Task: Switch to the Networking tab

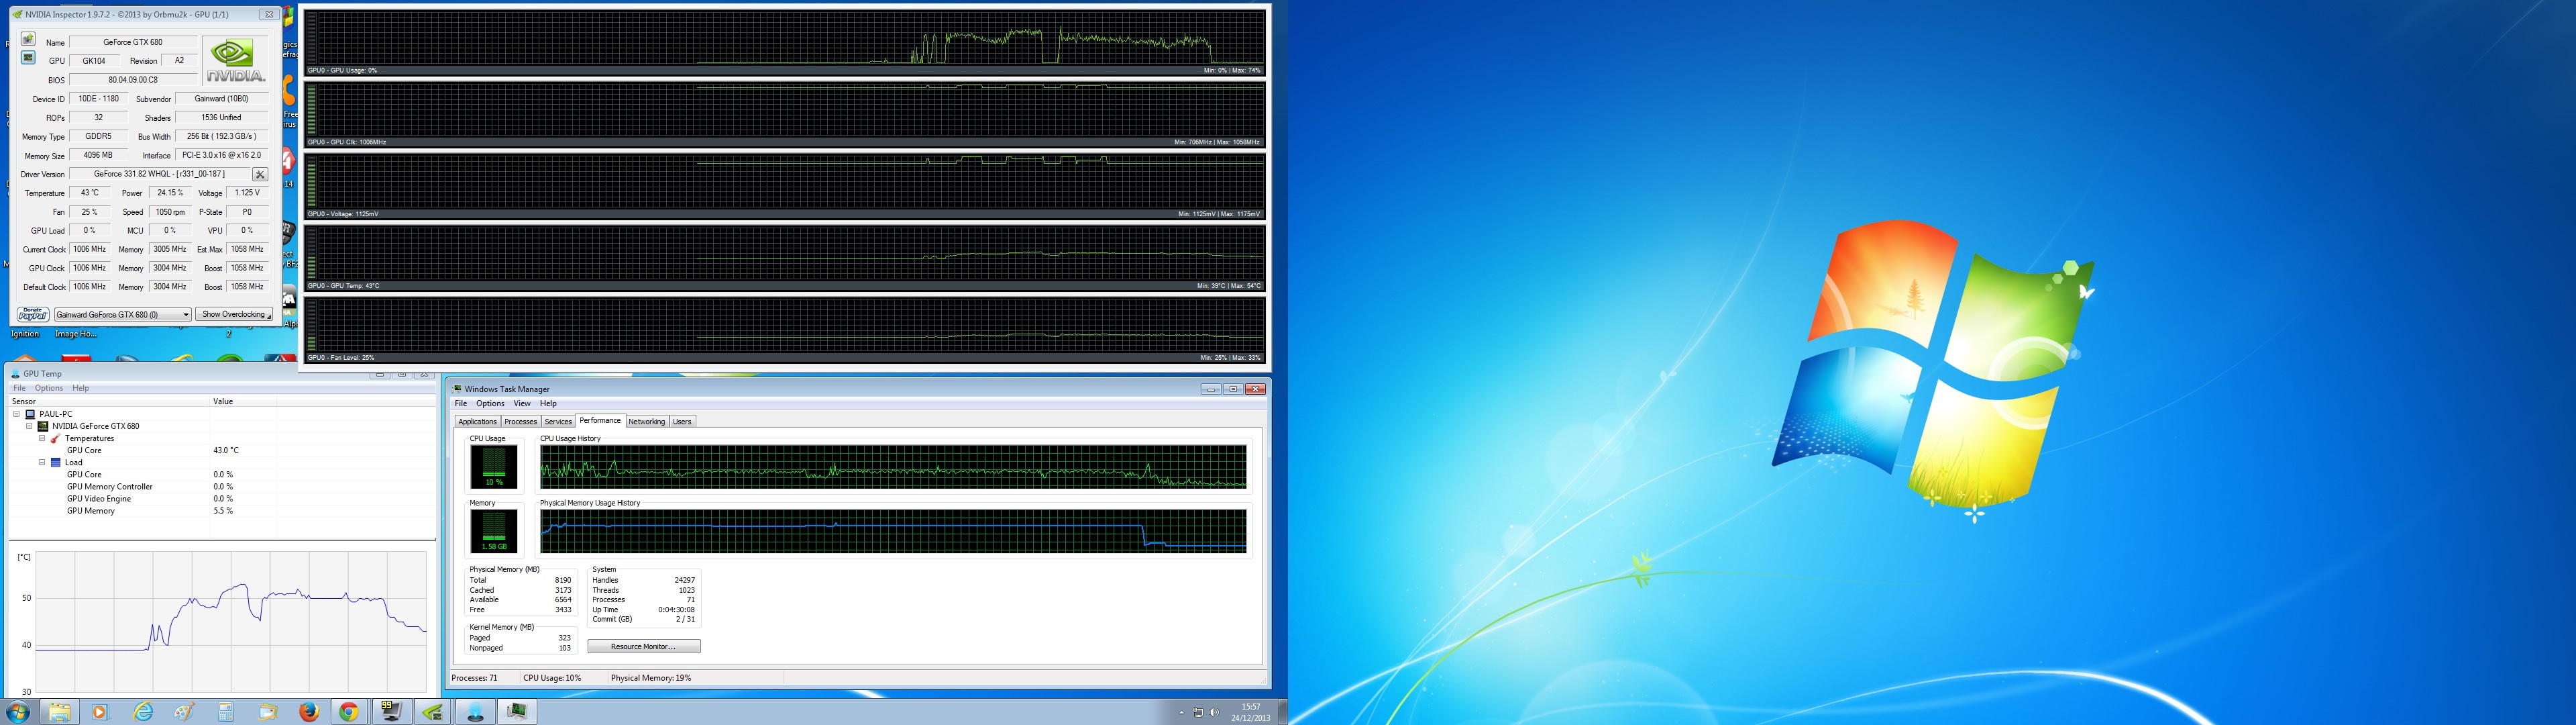Action: click(646, 422)
